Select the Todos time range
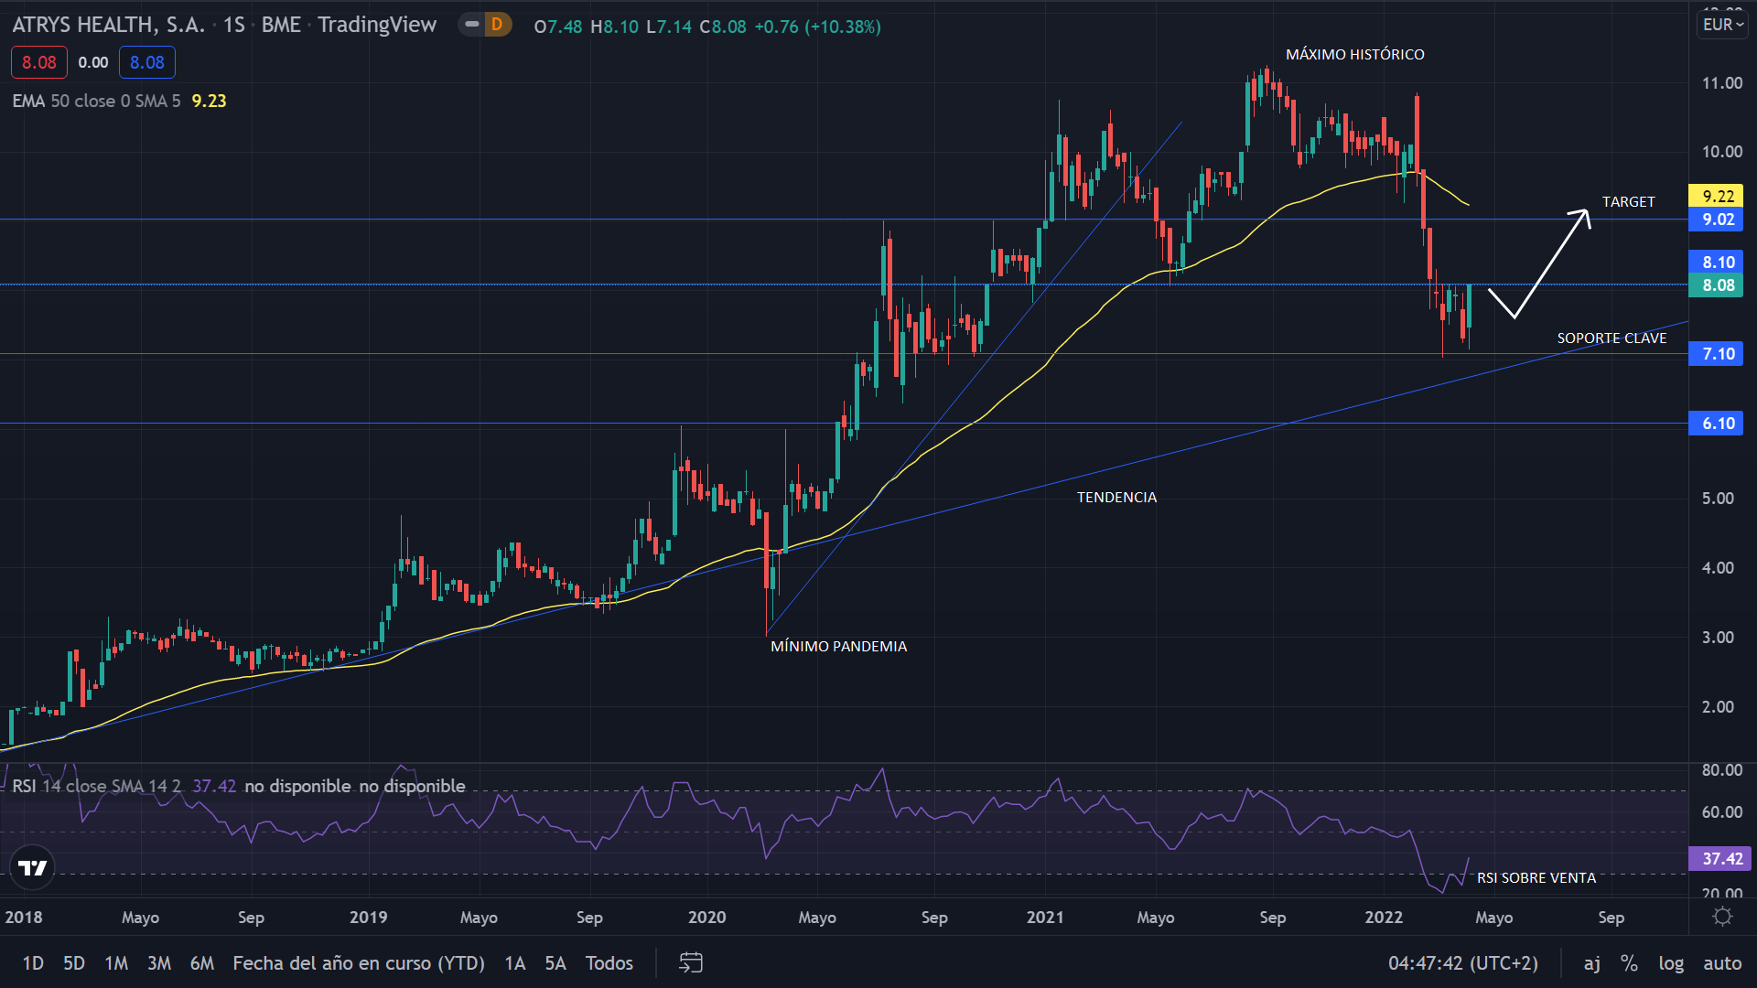1757x988 pixels. coord(609,962)
